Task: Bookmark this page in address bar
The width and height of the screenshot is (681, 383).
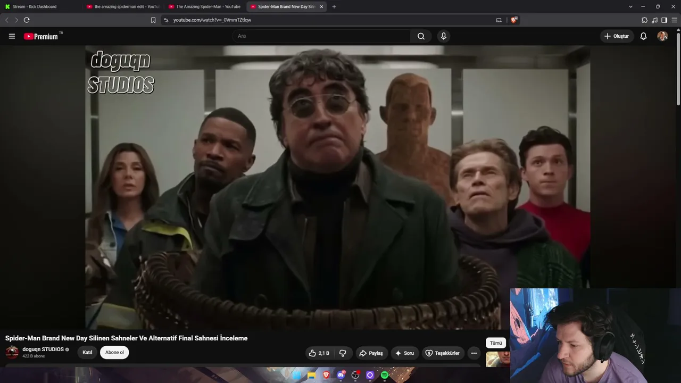Action: (x=153, y=20)
